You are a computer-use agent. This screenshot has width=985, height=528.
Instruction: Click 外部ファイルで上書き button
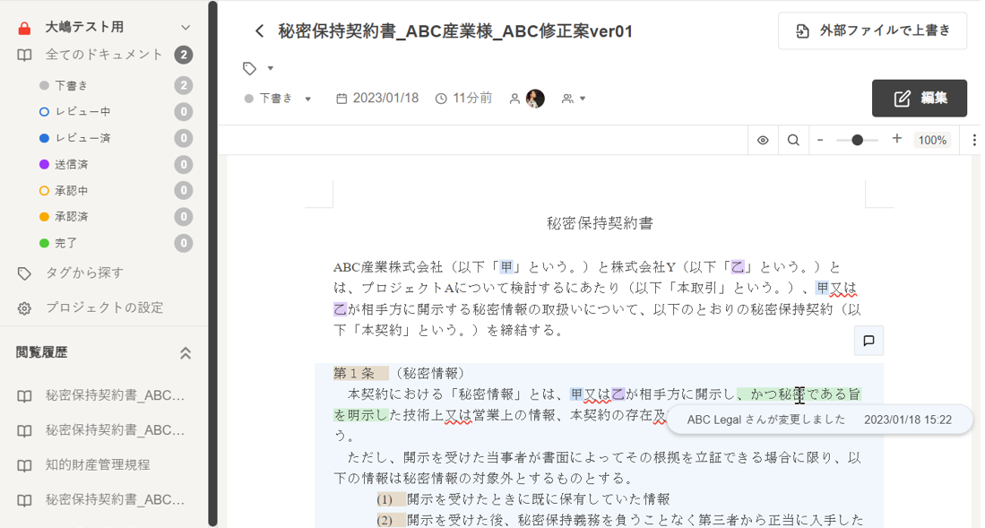[872, 31]
